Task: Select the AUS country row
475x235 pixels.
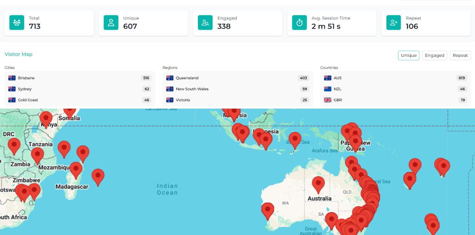Action: click(x=395, y=78)
